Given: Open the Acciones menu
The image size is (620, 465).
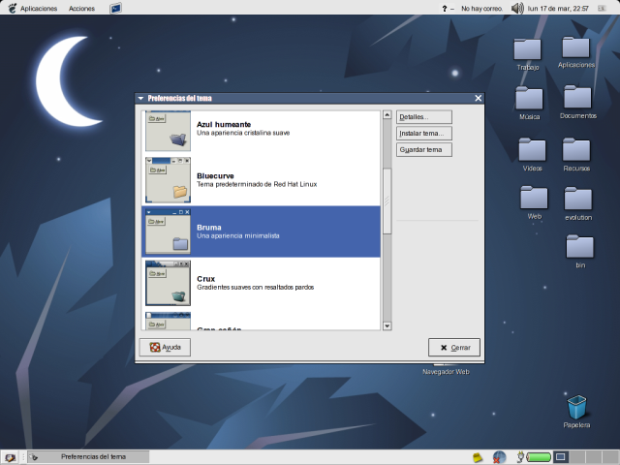Looking at the screenshot, I should coord(82,8).
